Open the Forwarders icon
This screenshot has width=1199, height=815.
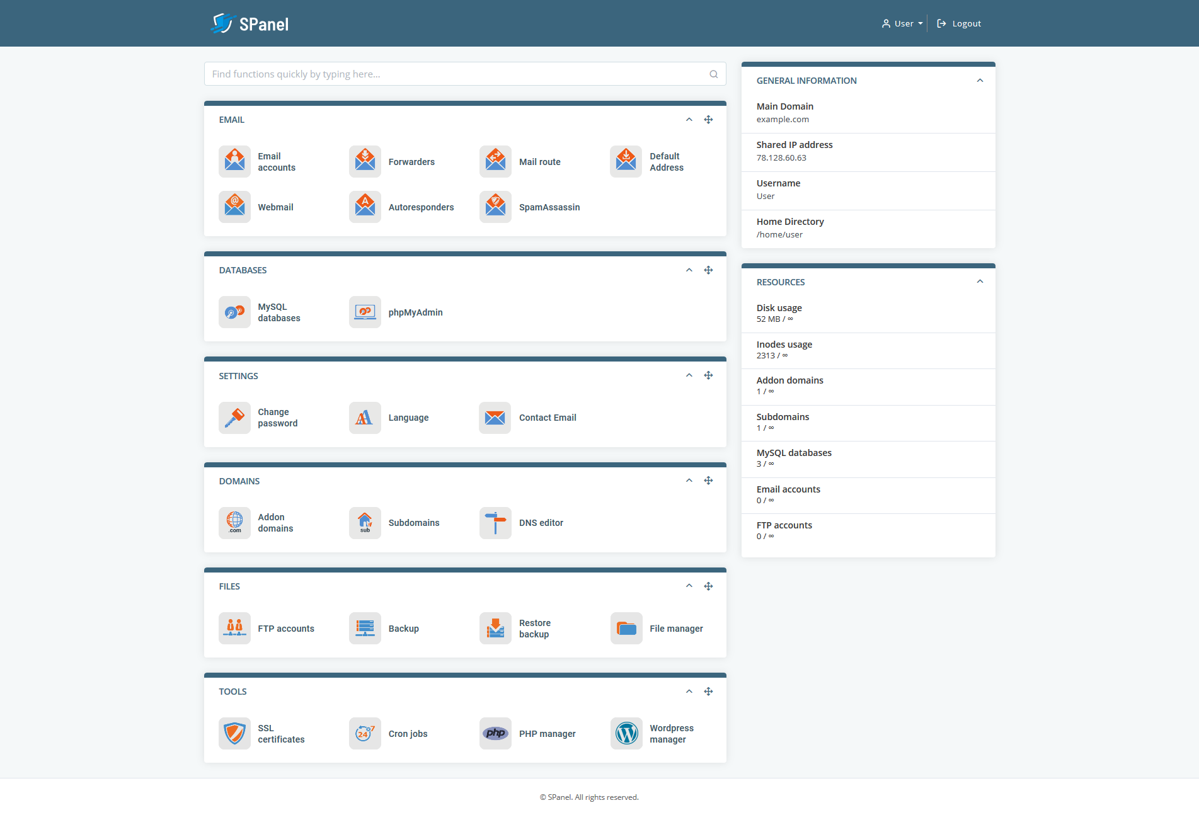(365, 162)
